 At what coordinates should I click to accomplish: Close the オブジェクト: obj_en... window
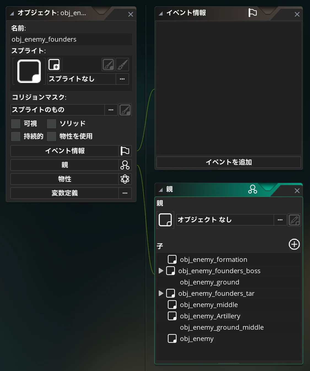coord(131,14)
